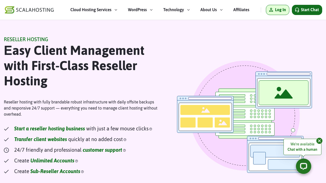Dismiss the chat availability notification

click(319, 141)
